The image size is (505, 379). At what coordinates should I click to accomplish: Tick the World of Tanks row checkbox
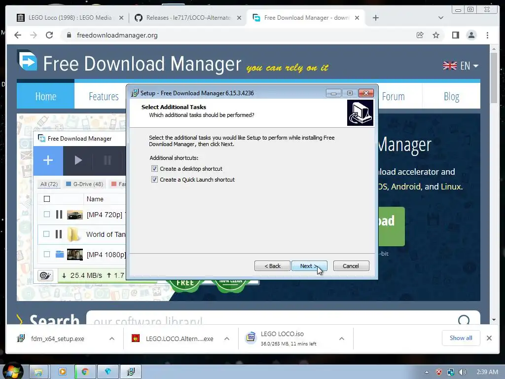[x=46, y=234]
